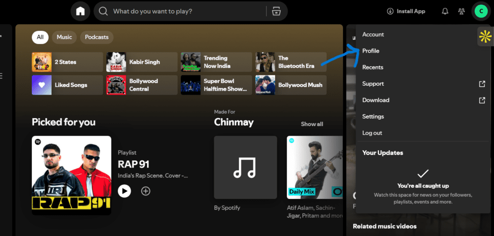Add RAP 91 to library with plus
Image resolution: width=494 pixels, height=236 pixels.
pyautogui.click(x=146, y=191)
